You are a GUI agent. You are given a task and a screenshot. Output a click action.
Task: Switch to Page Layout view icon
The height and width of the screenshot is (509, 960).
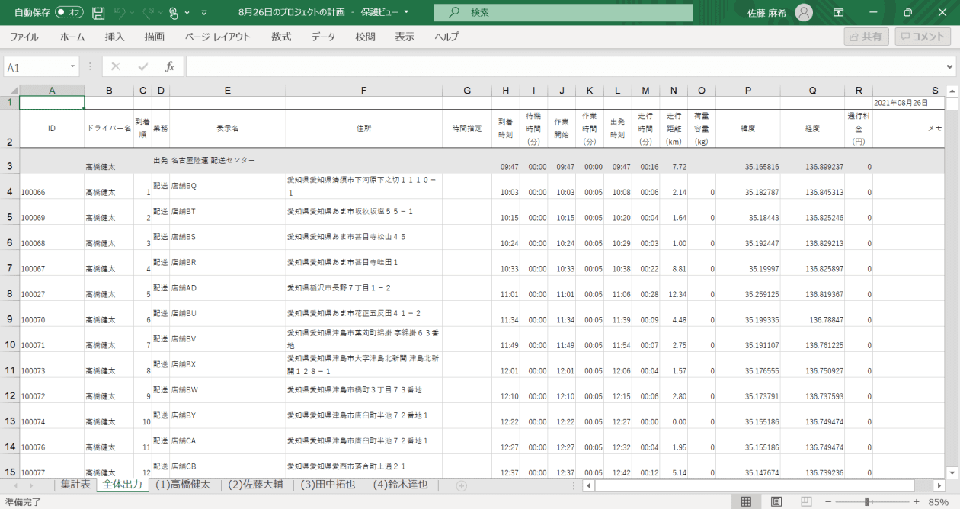(776, 501)
